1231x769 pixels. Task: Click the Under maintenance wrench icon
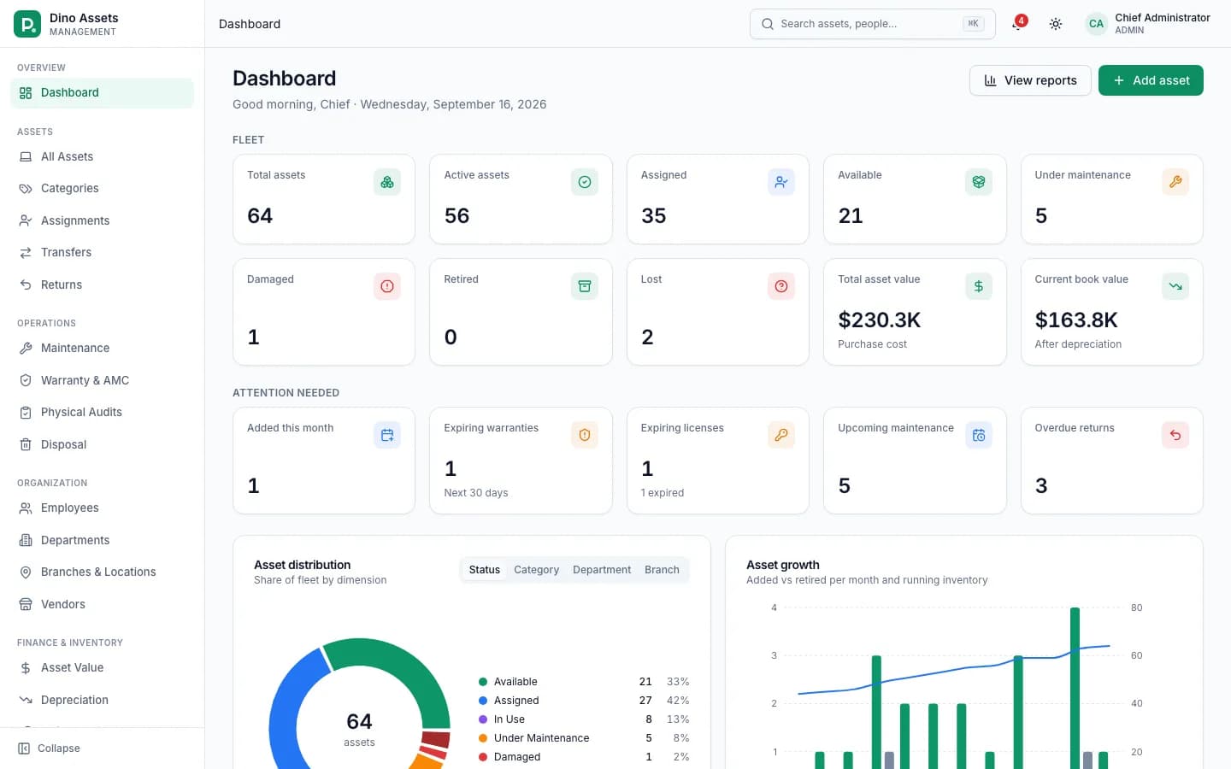pos(1175,182)
